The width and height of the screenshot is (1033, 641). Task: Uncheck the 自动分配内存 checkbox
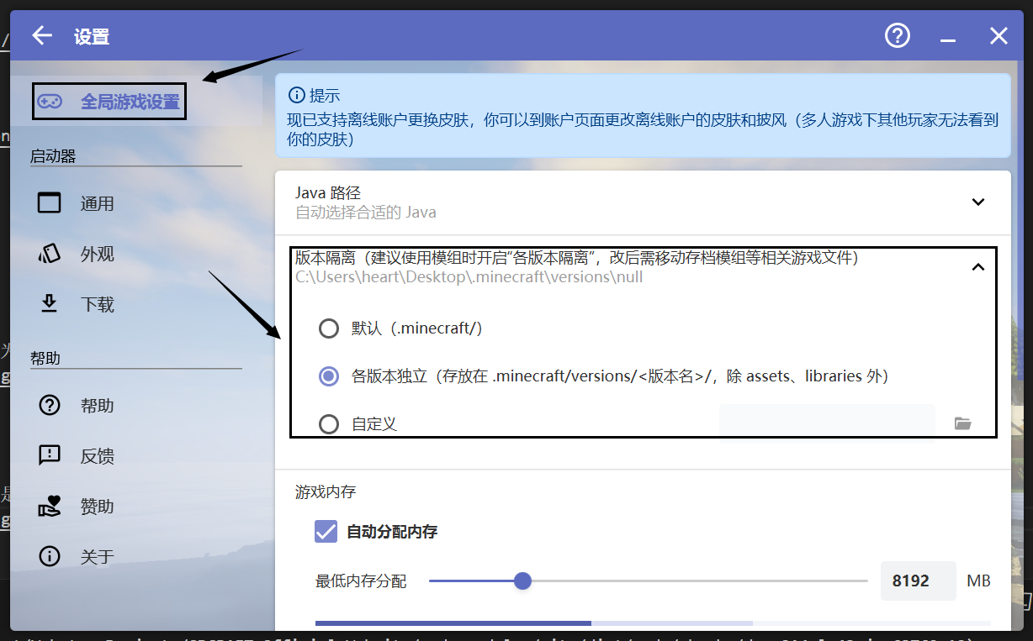pyautogui.click(x=326, y=531)
